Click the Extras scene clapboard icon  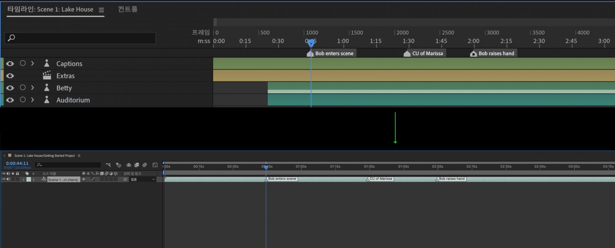pos(47,76)
